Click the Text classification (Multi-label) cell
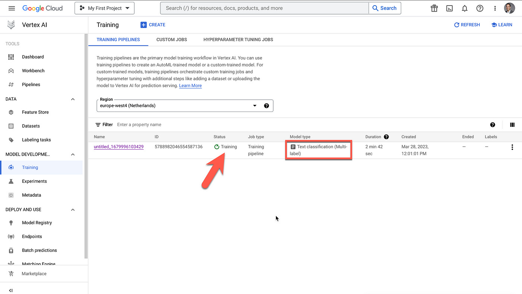 pyautogui.click(x=318, y=150)
